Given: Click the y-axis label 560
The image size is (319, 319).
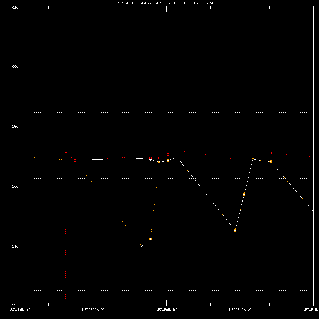Looking at the screenshot, I should [15, 186].
